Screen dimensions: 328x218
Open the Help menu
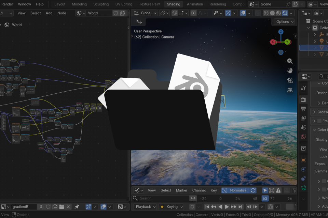coord(40,4)
